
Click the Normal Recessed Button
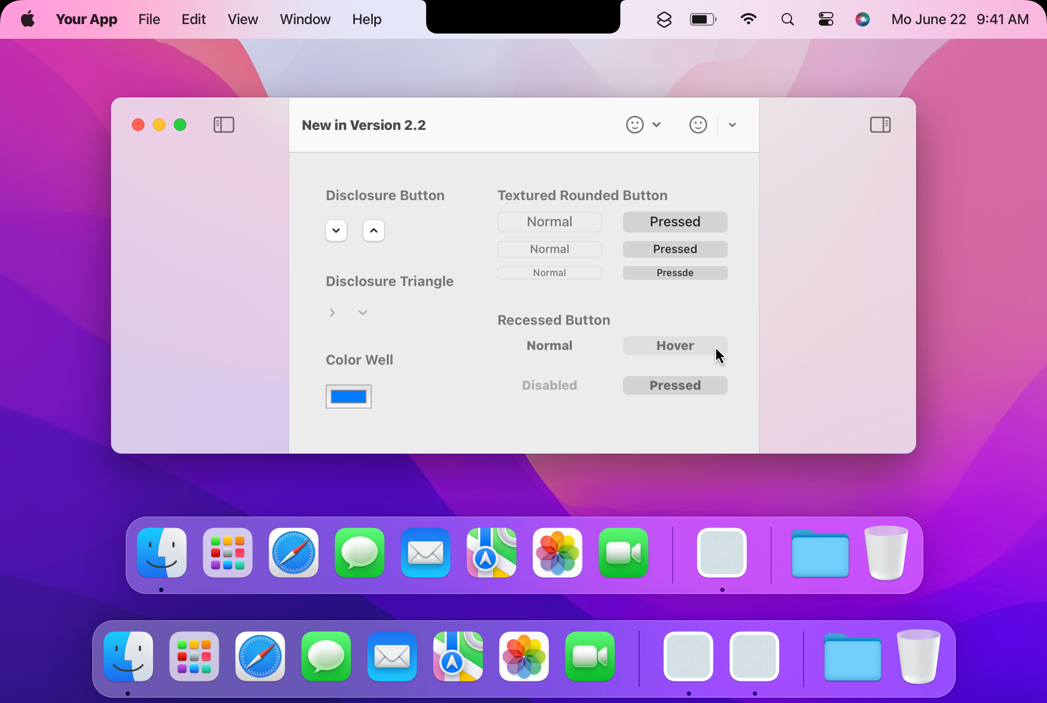549,345
